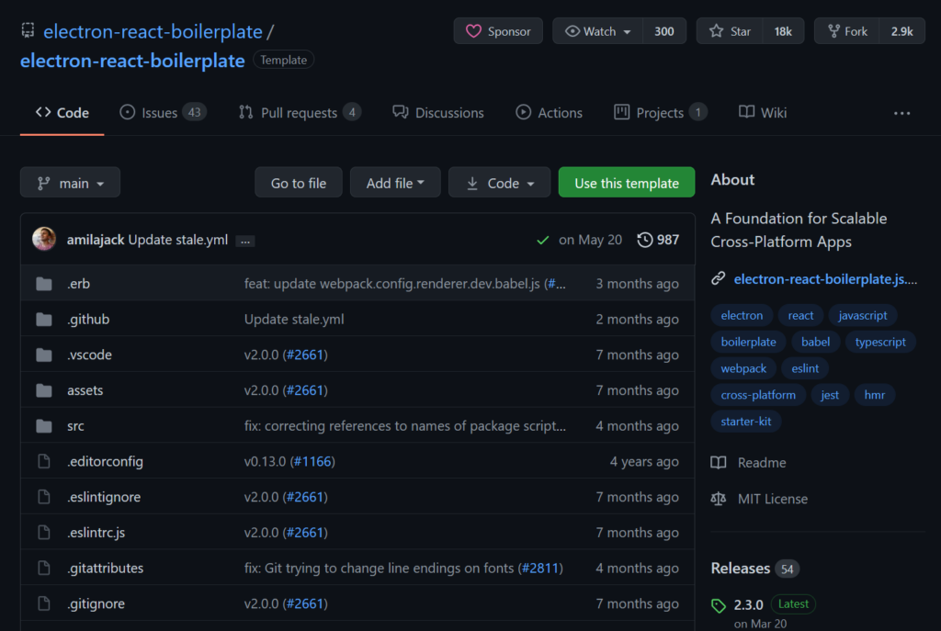The height and width of the screenshot is (631, 941).
Task: Open the feat: update webpack.config commit message
Action: (391, 284)
